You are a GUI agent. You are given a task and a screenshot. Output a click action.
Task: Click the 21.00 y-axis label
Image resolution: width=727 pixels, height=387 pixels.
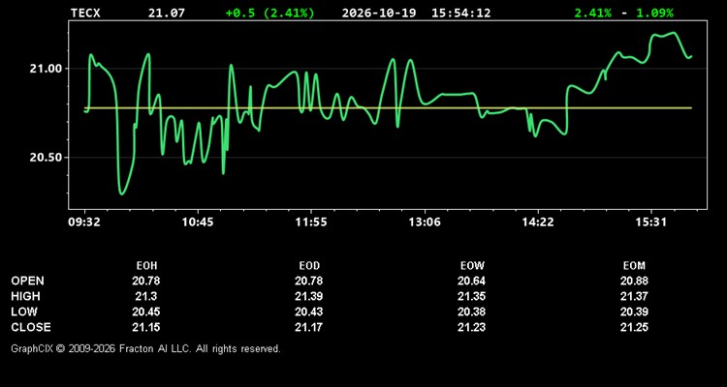point(46,69)
